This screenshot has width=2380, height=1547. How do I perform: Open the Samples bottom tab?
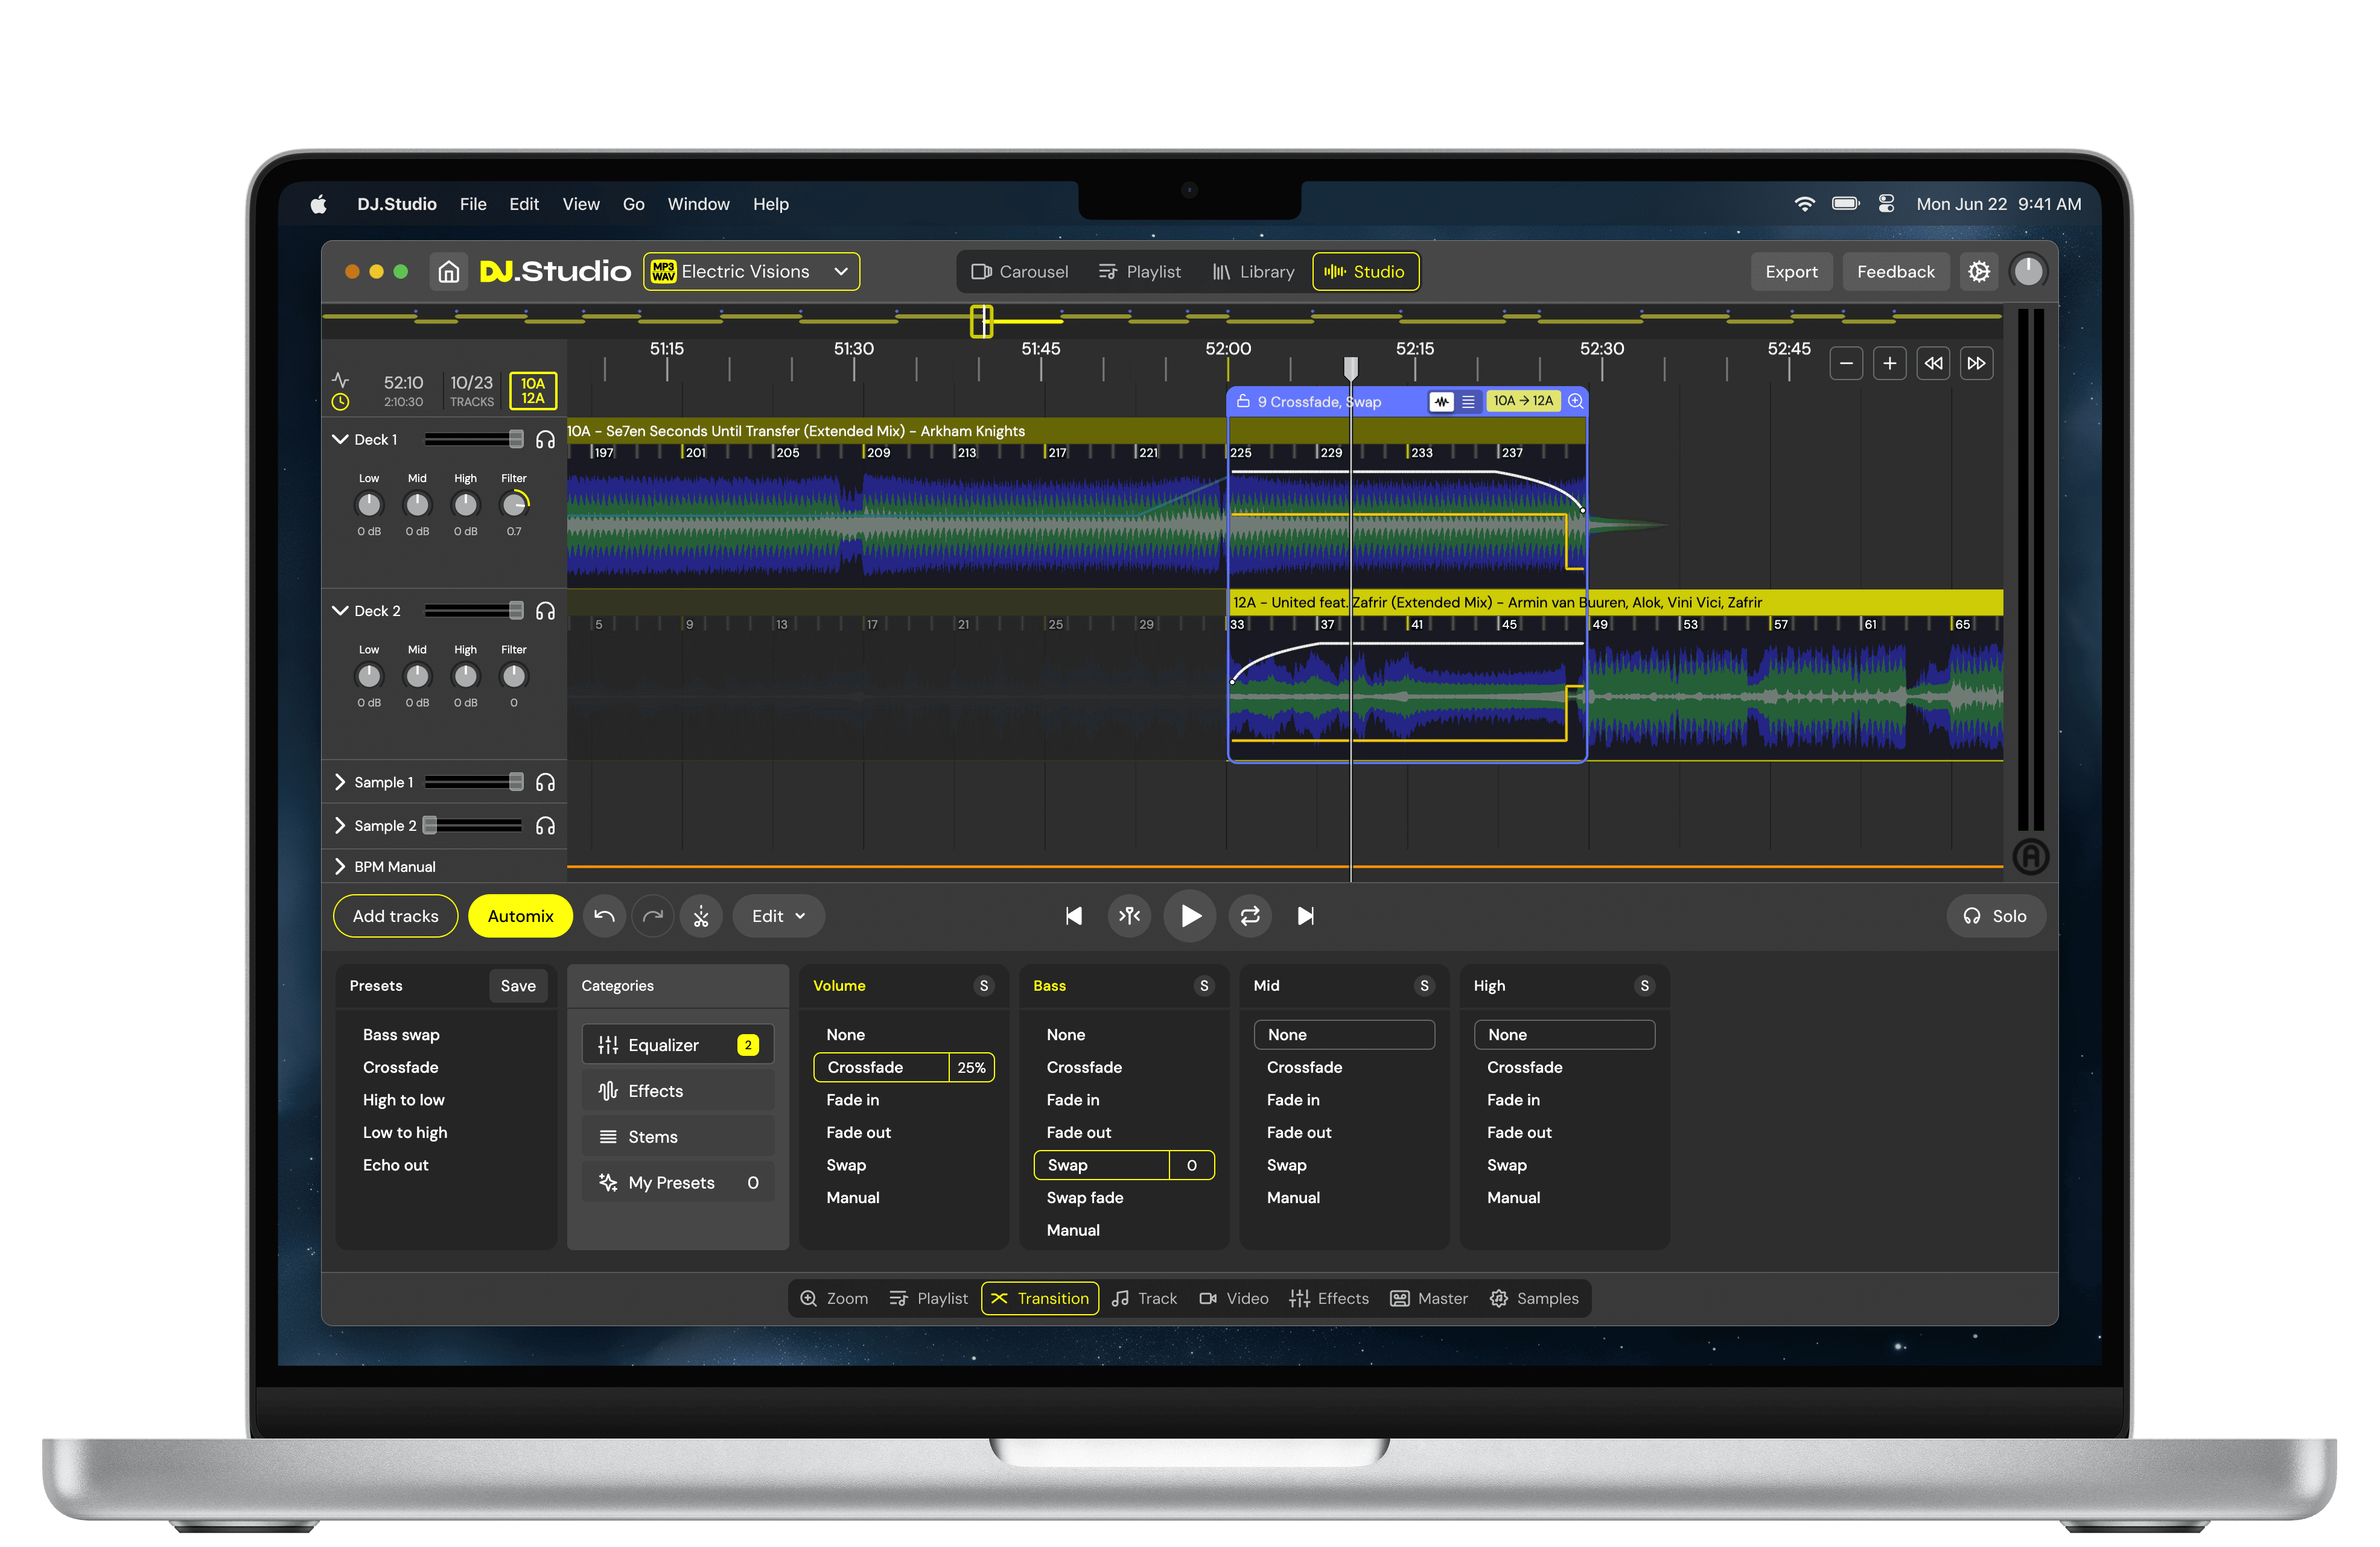[x=1534, y=1298]
